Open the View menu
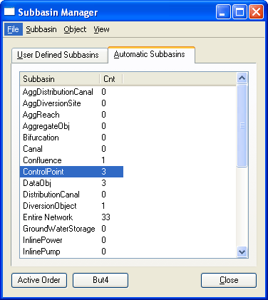Viewport: 268px width, 300px height. coord(101,29)
